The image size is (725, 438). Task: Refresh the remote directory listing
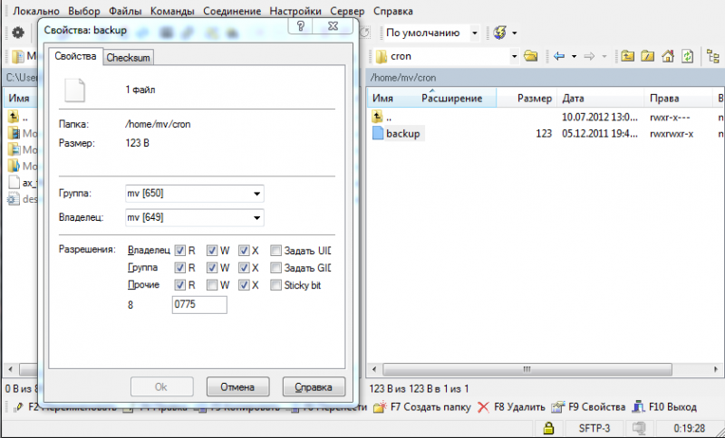(687, 56)
